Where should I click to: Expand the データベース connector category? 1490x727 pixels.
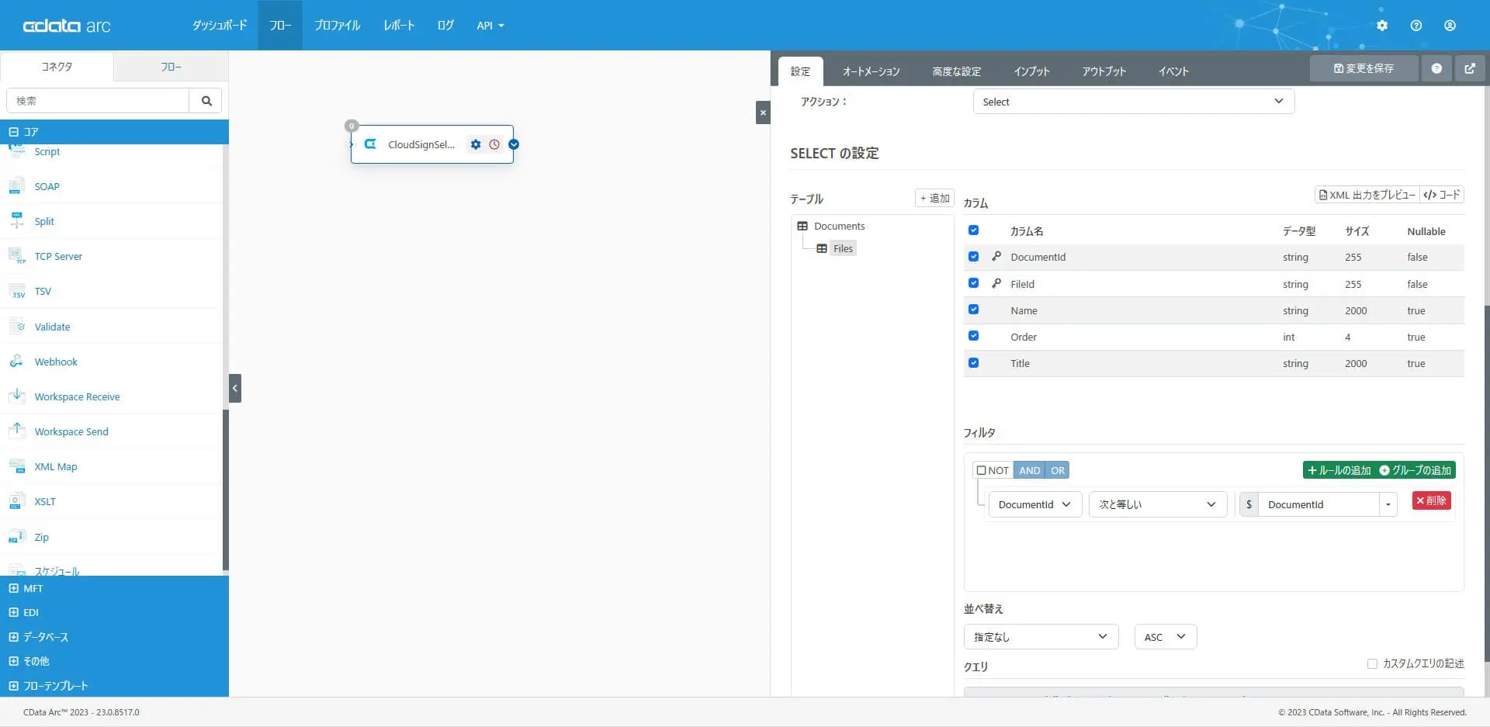114,637
